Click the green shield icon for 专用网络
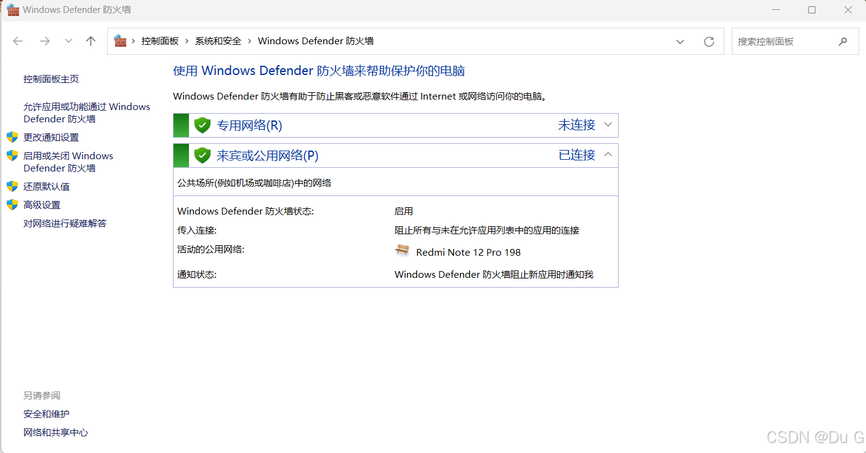 (x=202, y=125)
